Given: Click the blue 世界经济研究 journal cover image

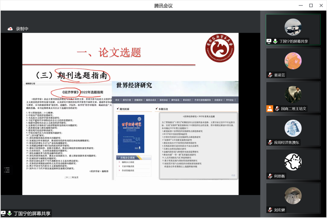Looking at the screenshot, I should pos(131,134).
